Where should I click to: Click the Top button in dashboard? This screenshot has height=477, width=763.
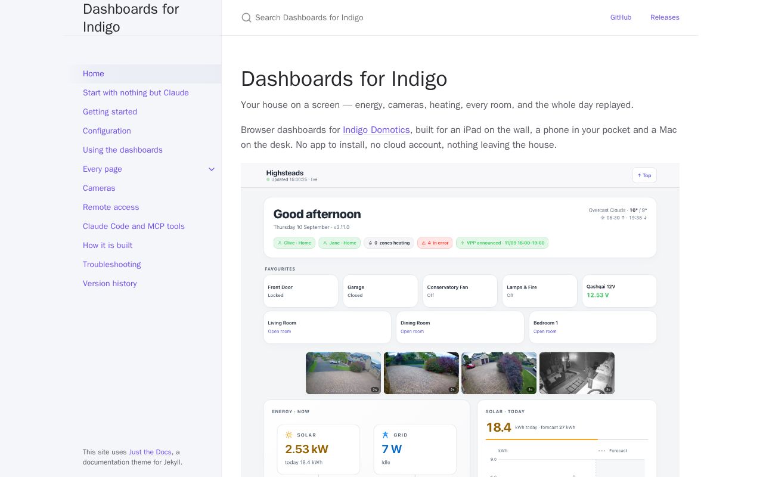pyautogui.click(x=644, y=175)
